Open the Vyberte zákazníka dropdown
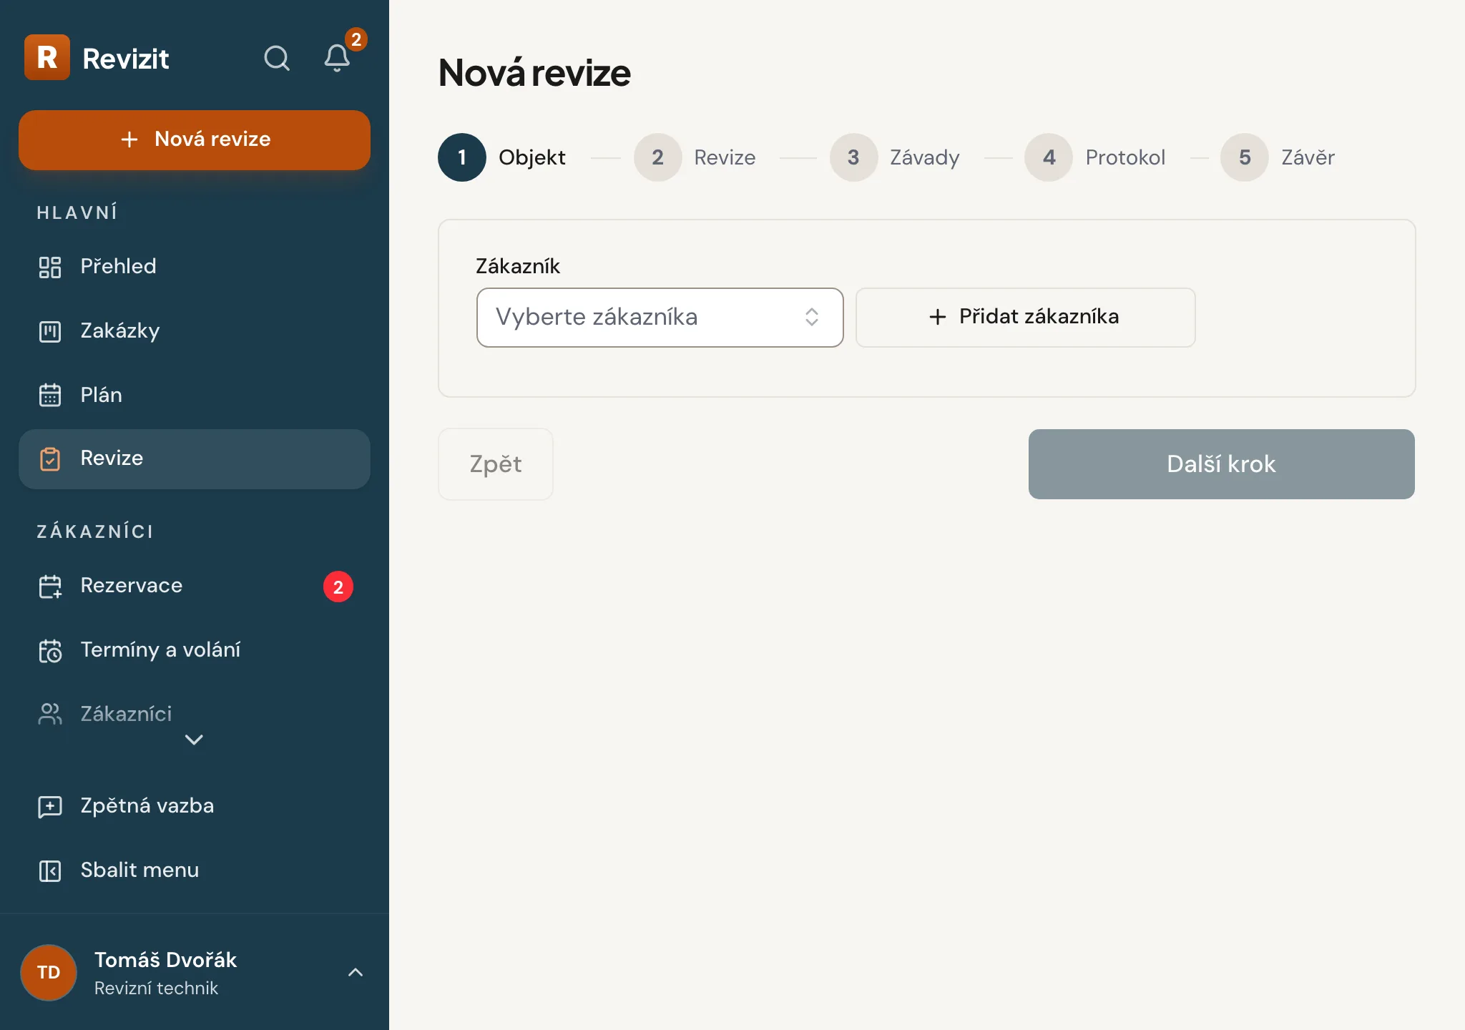1465x1030 pixels. coord(660,318)
